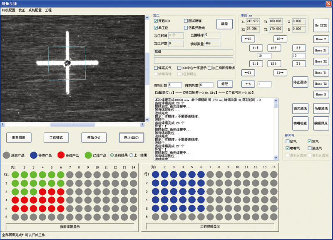Click the ←X2 jog button
Viewport: 333px width, 240px height.
coord(248,39)
